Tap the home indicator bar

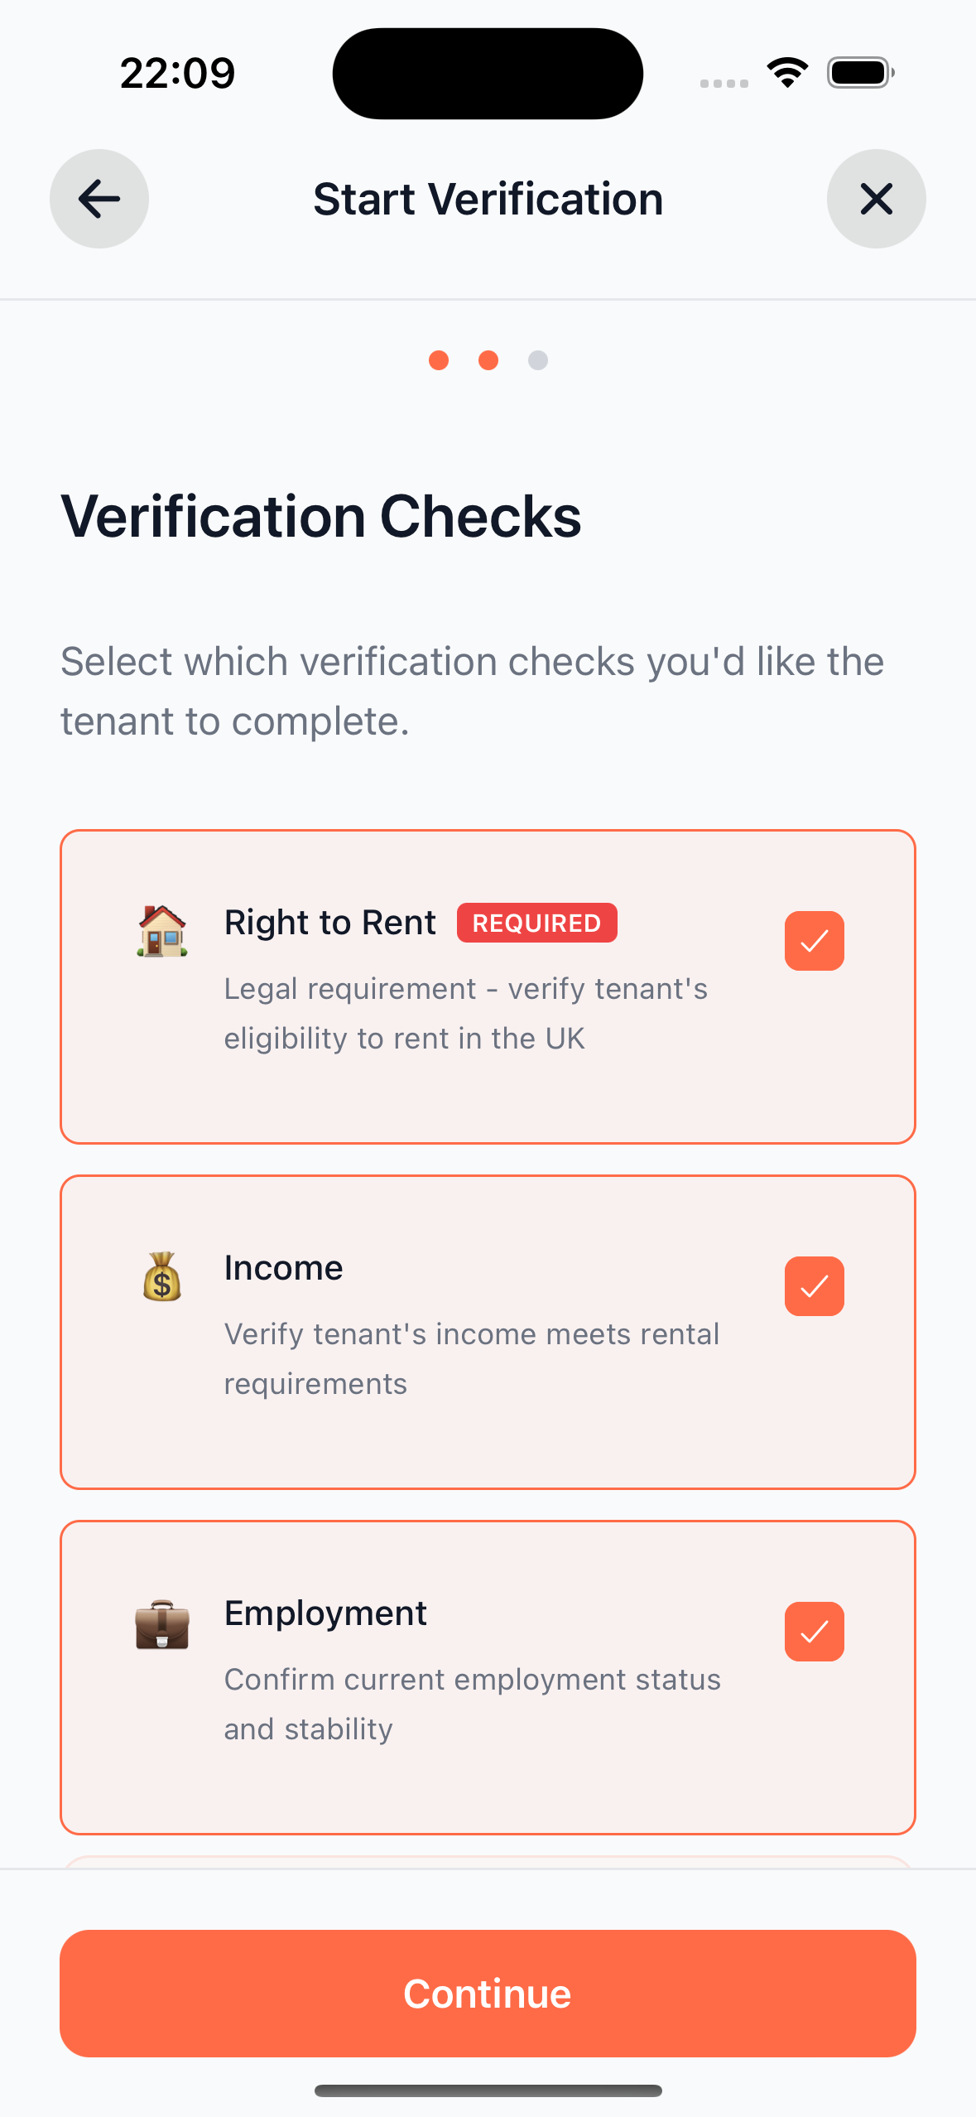tap(488, 2090)
